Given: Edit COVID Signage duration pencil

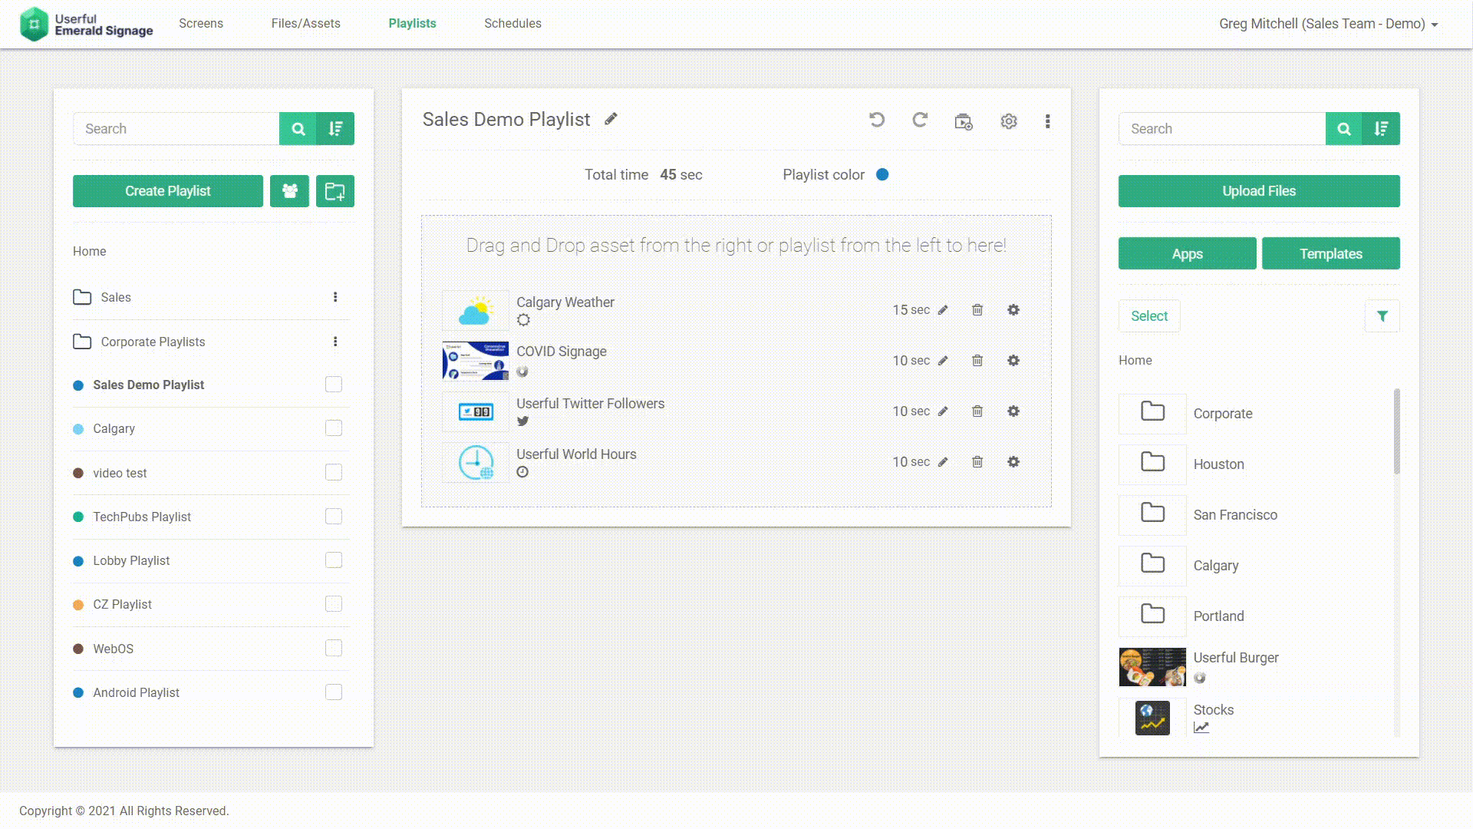Looking at the screenshot, I should [943, 361].
